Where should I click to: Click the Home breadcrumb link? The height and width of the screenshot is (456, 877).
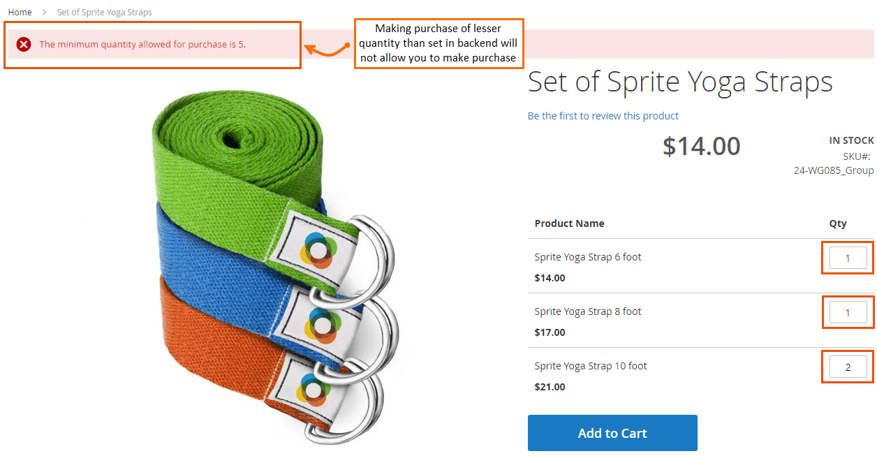point(20,13)
